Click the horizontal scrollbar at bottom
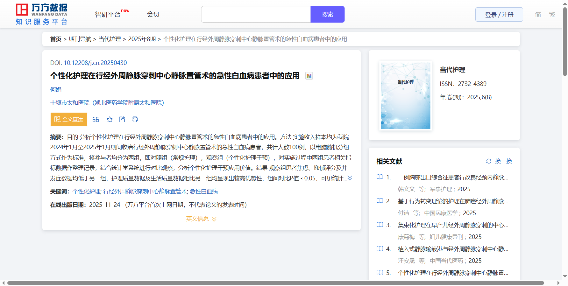 click(x=275, y=283)
